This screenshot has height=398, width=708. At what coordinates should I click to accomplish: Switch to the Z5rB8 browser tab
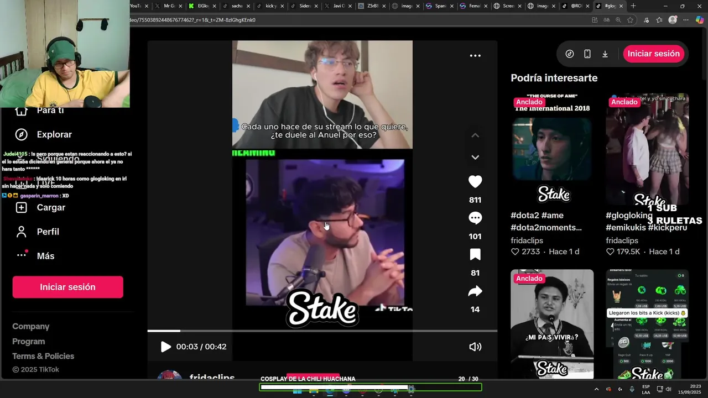click(x=371, y=6)
